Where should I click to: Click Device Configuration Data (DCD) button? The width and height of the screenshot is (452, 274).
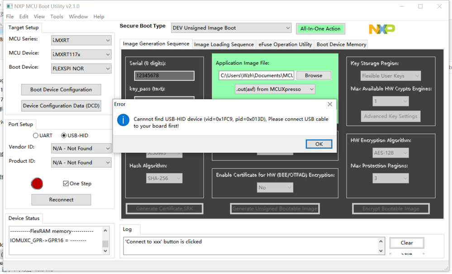tap(61, 106)
